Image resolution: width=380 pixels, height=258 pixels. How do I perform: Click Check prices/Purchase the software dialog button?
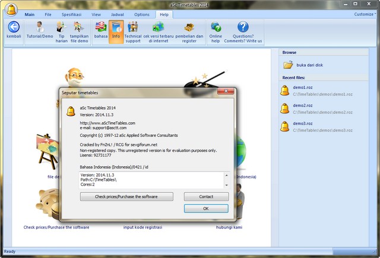point(126,196)
